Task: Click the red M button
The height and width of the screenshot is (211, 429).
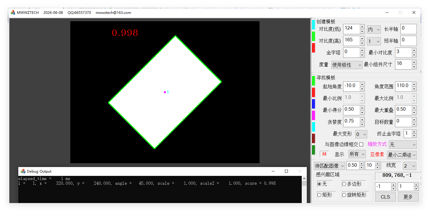Action: (324, 154)
